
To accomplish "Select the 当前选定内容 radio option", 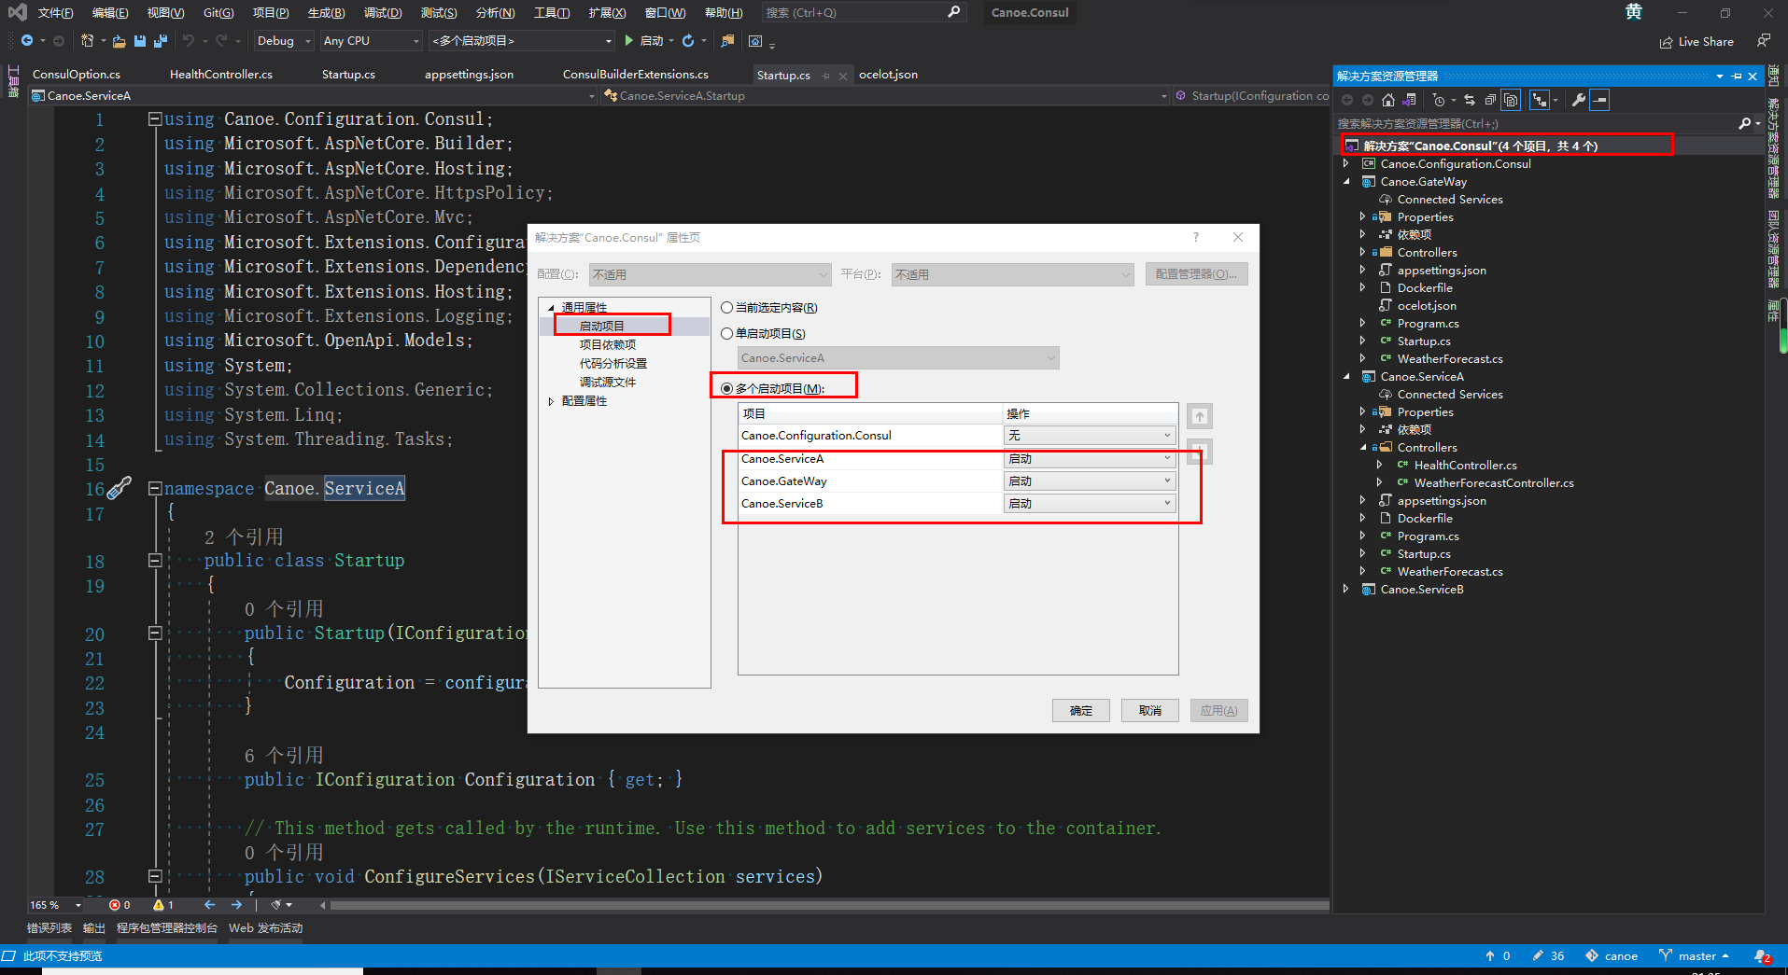I will tap(727, 307).
